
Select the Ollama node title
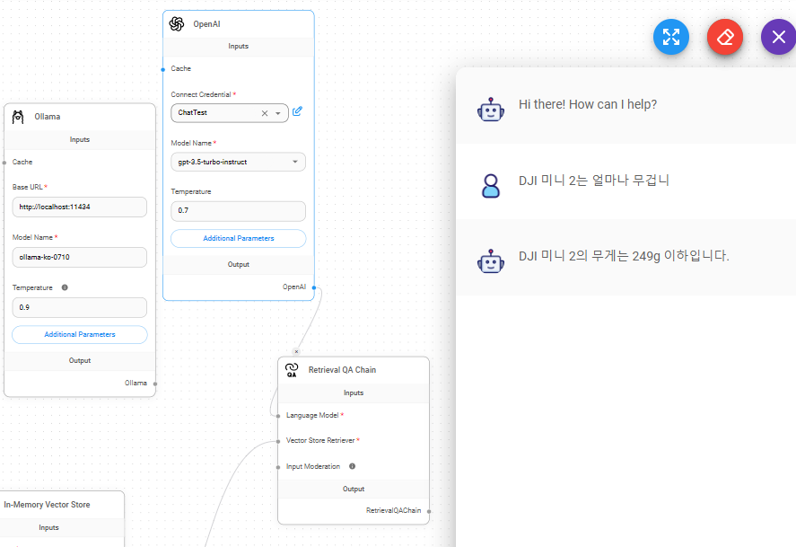coord(48,117)
